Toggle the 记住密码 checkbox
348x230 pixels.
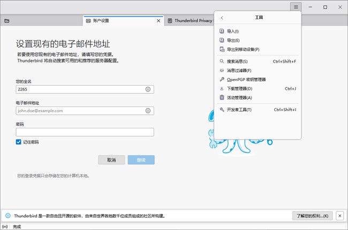19,142
